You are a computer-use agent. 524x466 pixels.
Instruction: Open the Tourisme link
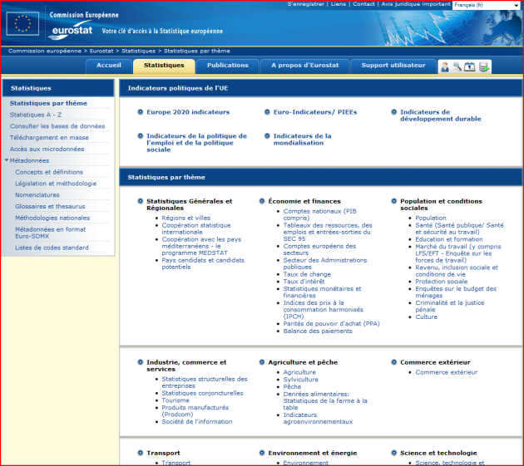(175, 400)
